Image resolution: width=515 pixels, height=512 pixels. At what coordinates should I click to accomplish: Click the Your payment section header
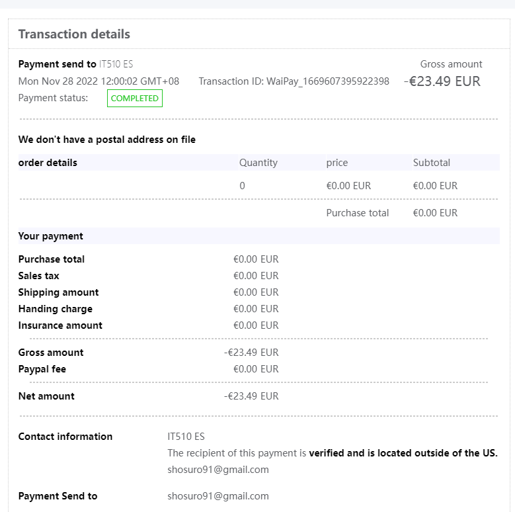click(51, 236)
